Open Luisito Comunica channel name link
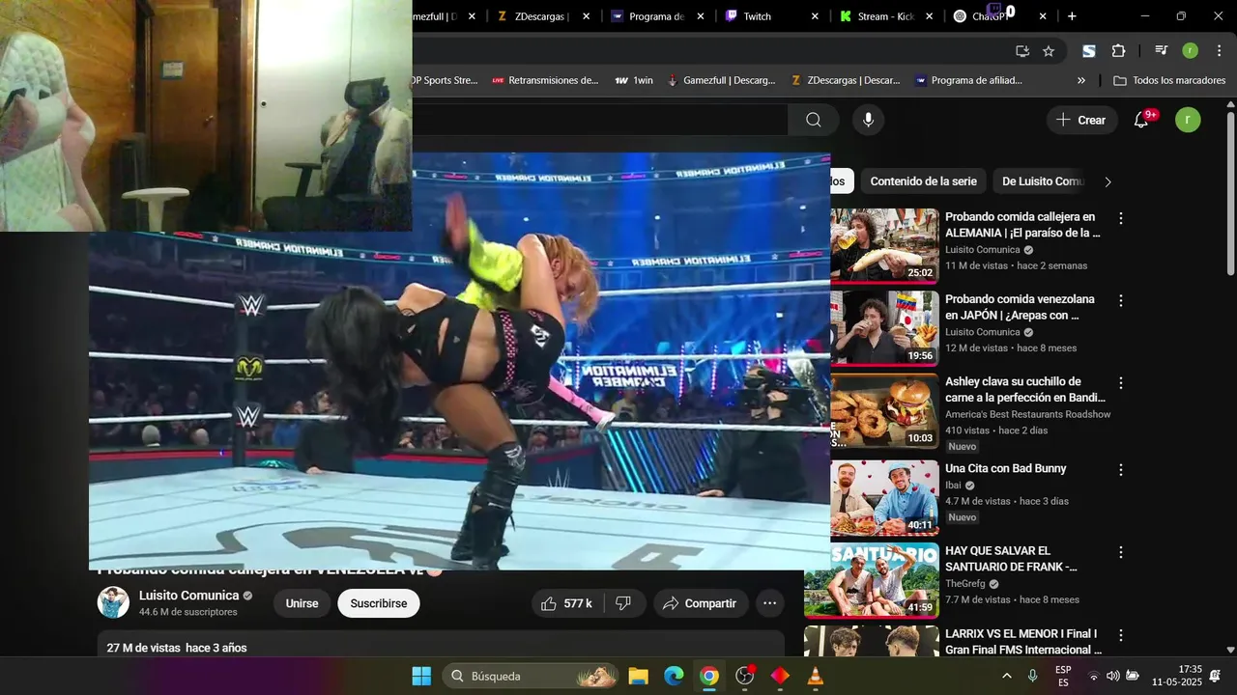 pyautogui.click(x=188, y=596)
